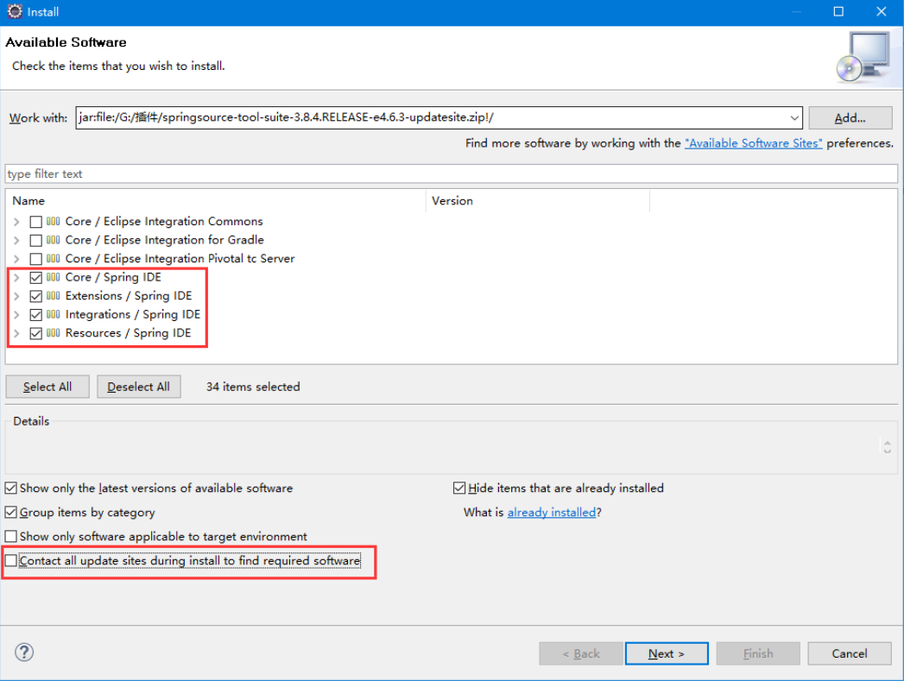Image resolution: width=904 pixels, height=681 pixels.
Task: Open the Work with dropdown arrow
Action: 793,118
